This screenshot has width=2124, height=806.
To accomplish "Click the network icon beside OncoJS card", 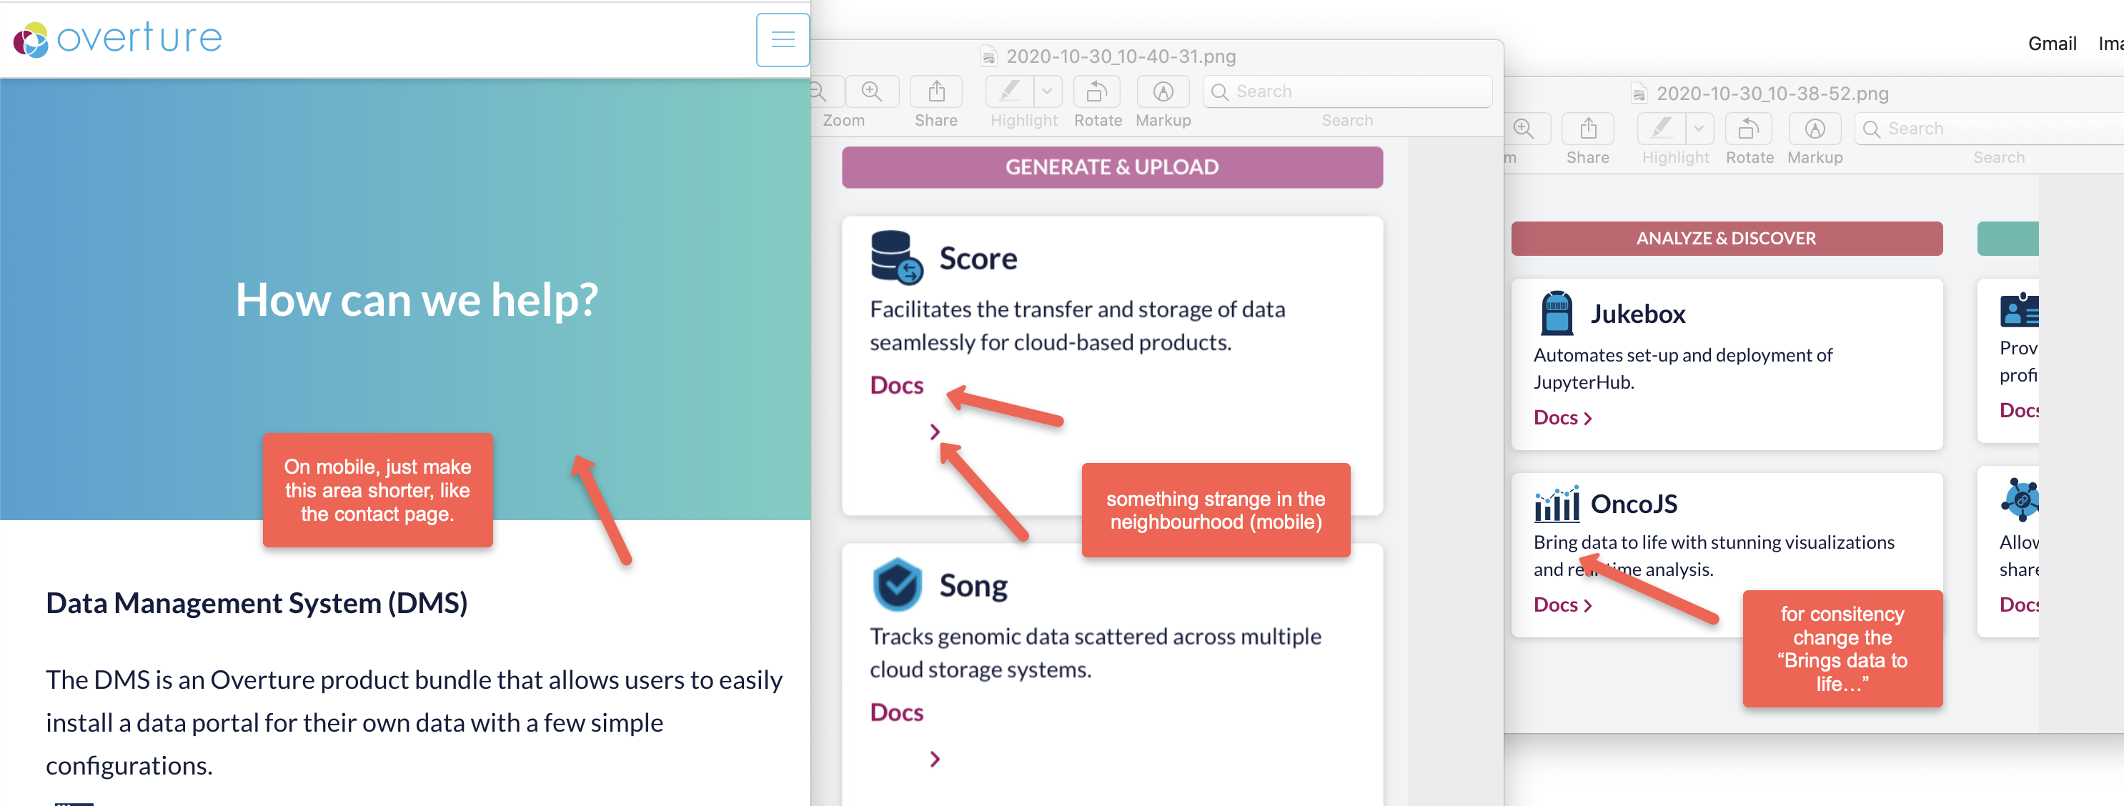I will (x=2020, y=499).
